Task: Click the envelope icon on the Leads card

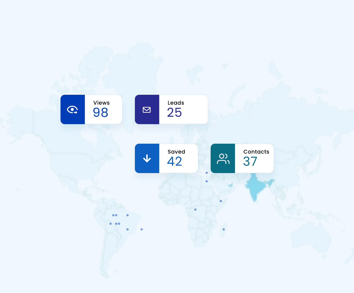Action: (147, 109)
